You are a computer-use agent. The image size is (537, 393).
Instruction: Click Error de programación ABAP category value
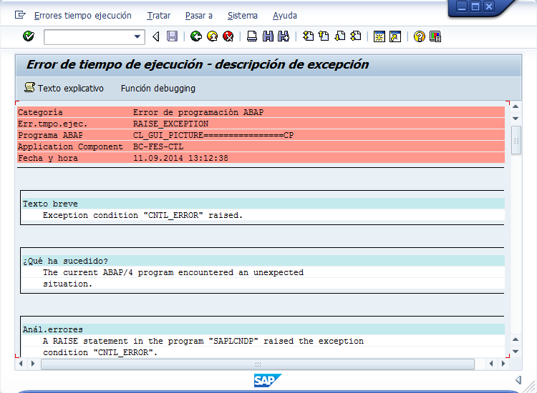(198, 112)
